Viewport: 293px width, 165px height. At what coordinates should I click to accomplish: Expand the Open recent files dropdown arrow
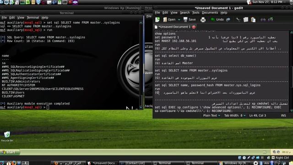(179, 19)
